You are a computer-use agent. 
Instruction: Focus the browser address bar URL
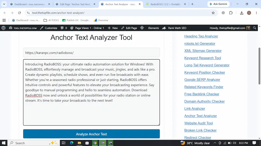58,13
